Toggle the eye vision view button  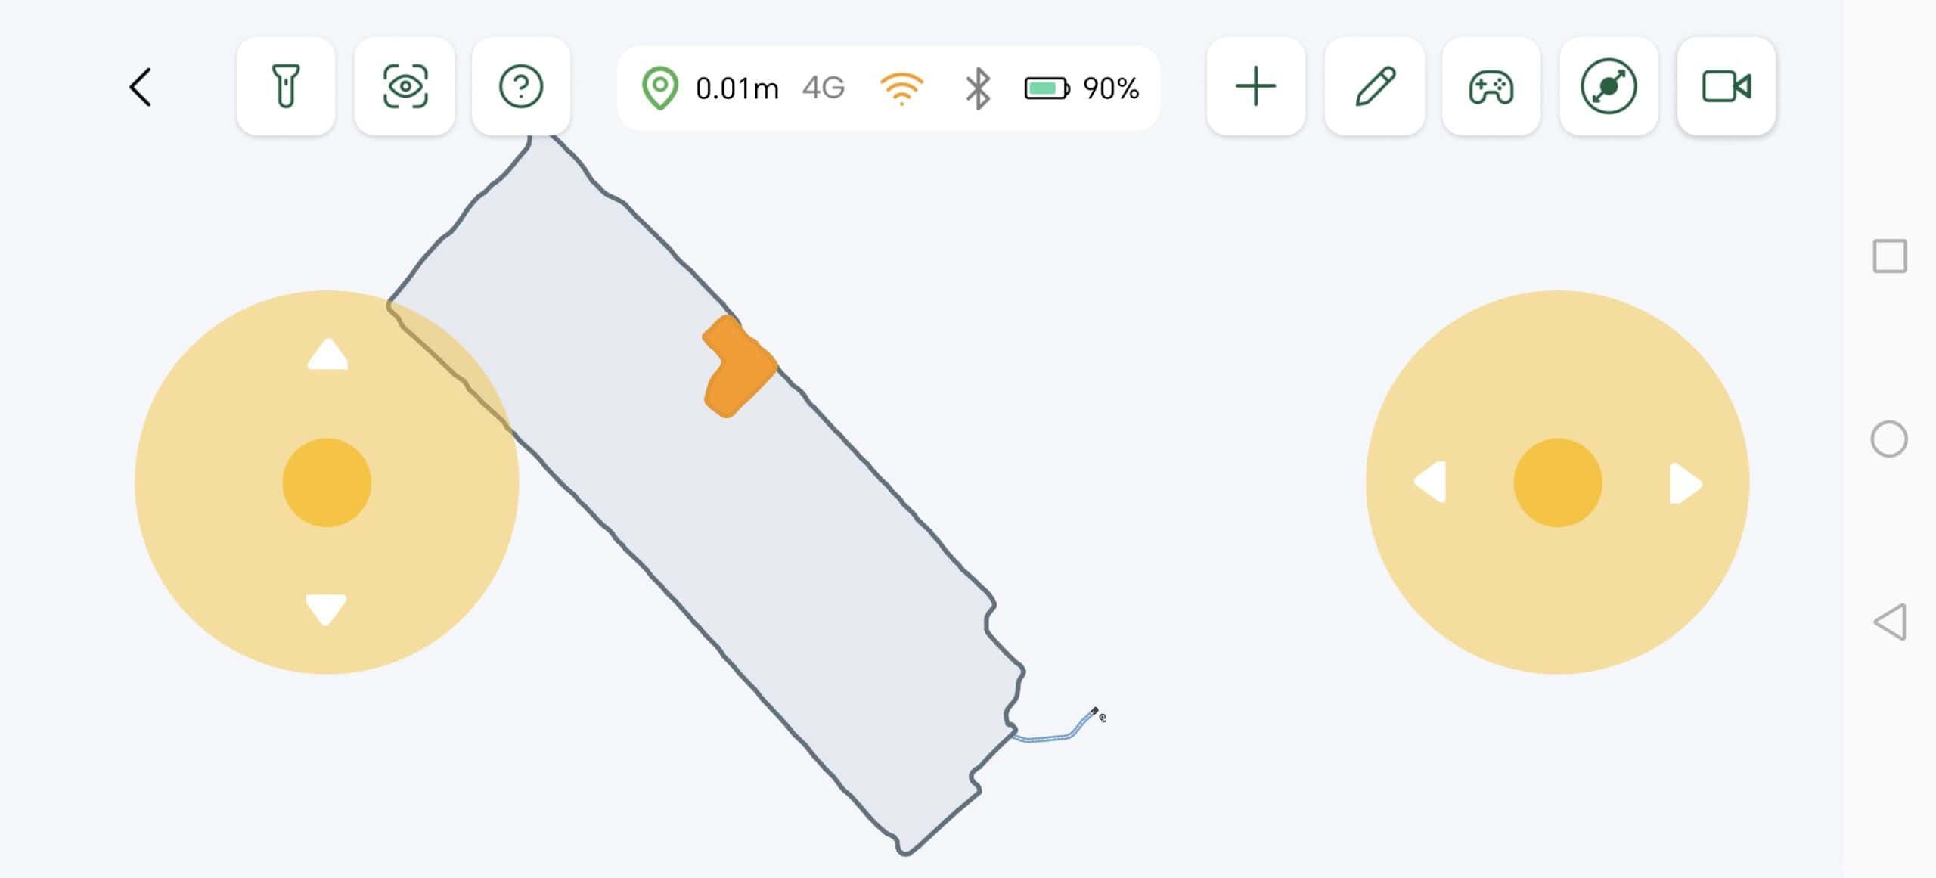click(405, 86)
